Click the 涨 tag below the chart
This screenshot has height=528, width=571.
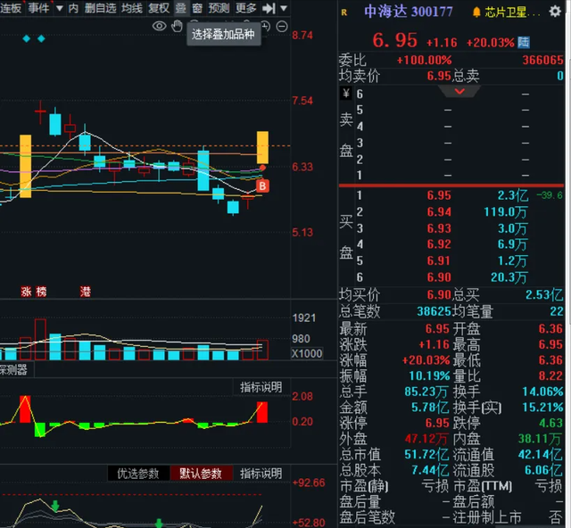26,292
